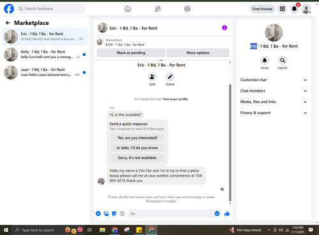Click the Mute bell icon in chat info
Image resolution: width=319 pixels, height=235 pixels.
coord(265,61)
